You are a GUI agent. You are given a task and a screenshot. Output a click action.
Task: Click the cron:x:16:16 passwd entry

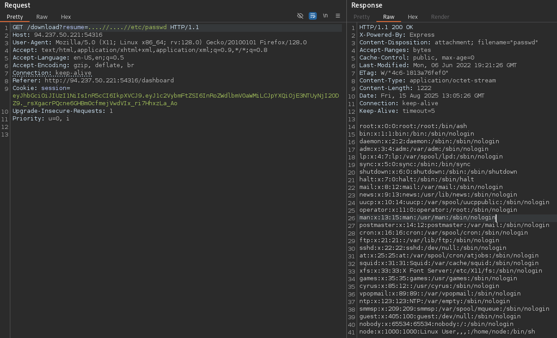[x=444, y=233]
